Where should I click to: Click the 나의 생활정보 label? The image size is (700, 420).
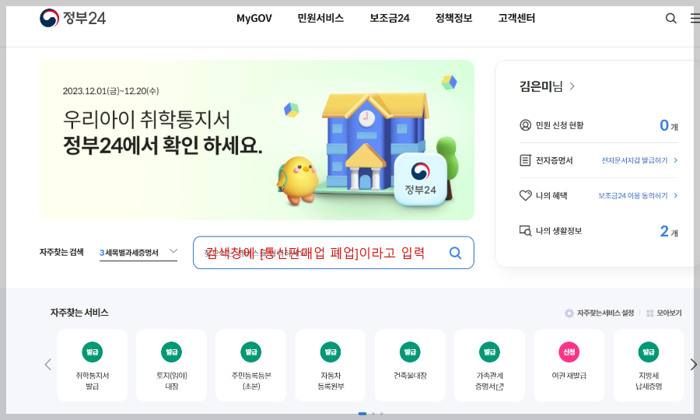(x=558, y=231)
